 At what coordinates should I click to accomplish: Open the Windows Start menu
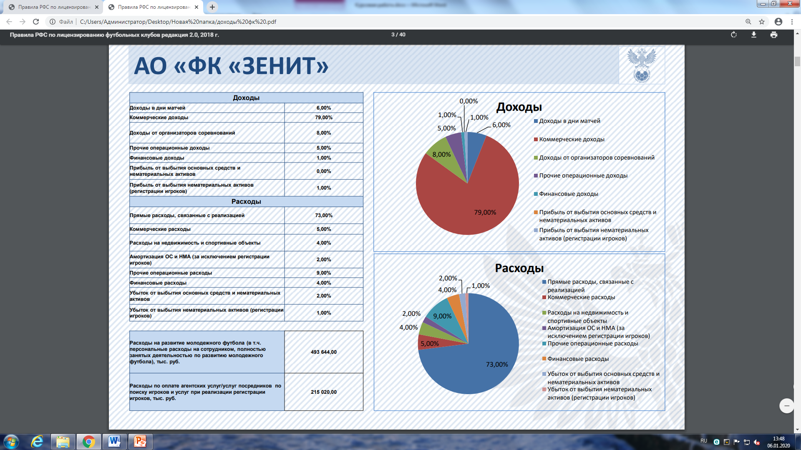(11, 442)
